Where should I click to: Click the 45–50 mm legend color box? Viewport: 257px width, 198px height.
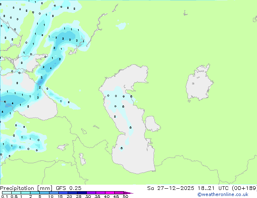pyautogui.click(x=119, y=193)
